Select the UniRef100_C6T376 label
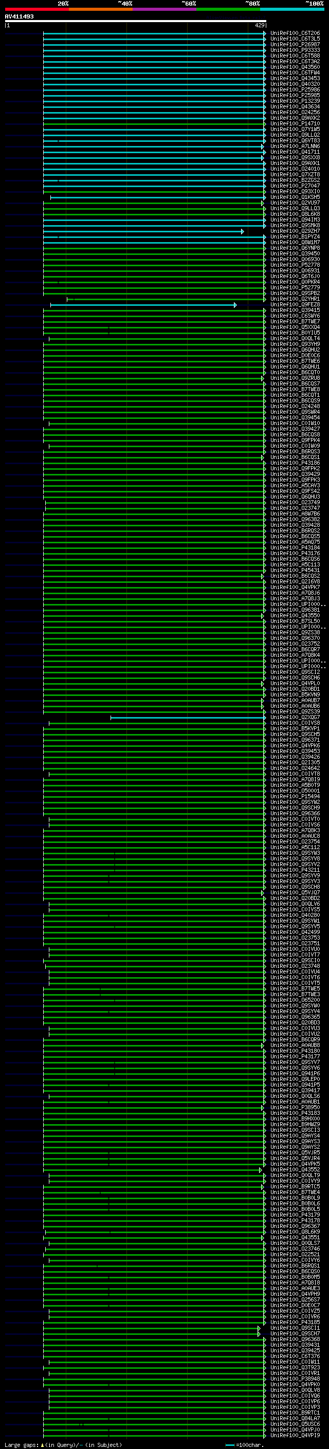This screenshot has height=1449, width=329. coord(295,1356)
